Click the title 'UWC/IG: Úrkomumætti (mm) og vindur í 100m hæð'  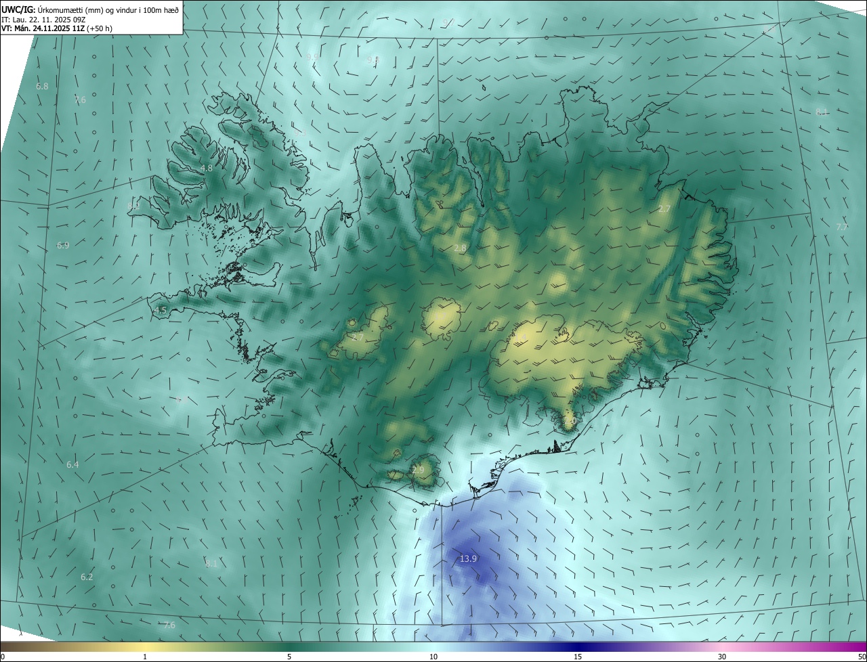(x=90, y=9)
